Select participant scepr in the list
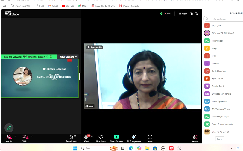This screenshot has height=151, width=243. click(223, 49)
